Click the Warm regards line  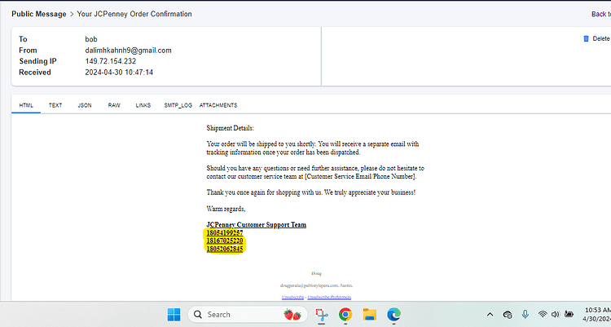[x=226, y=209]
